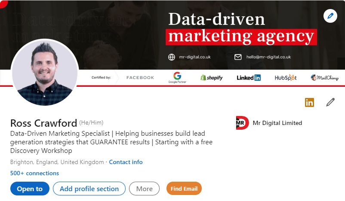
Task: Click the Mr Digital Limited company logo
Action: pyautogui.click(x=243, y=123)
